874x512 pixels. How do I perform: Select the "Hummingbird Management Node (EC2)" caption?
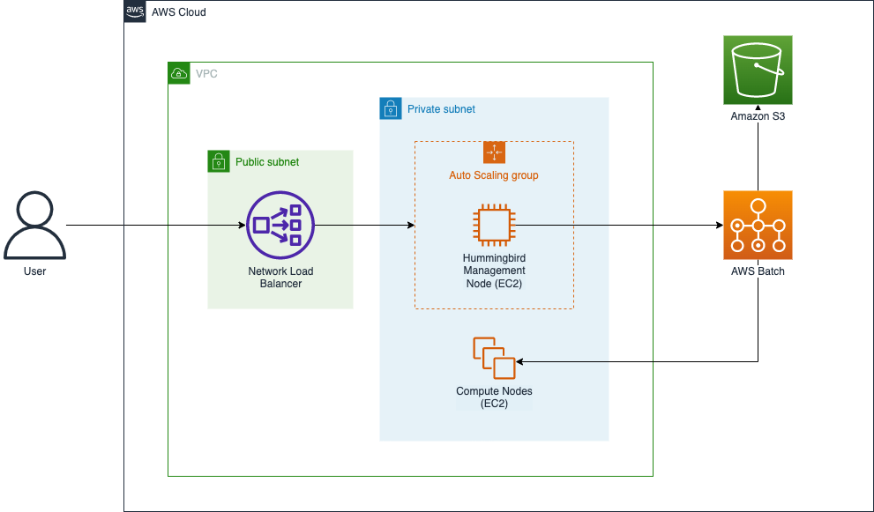[x=494, y=271]
